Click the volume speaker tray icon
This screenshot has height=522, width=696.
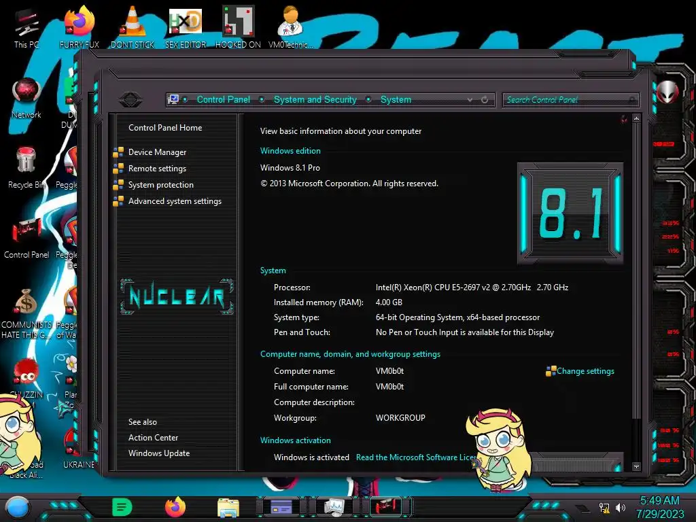(x=620, y=507)
